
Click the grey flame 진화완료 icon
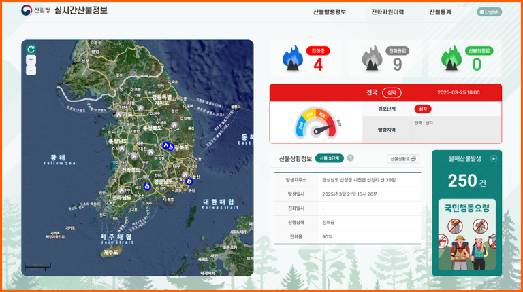(372, 58)
